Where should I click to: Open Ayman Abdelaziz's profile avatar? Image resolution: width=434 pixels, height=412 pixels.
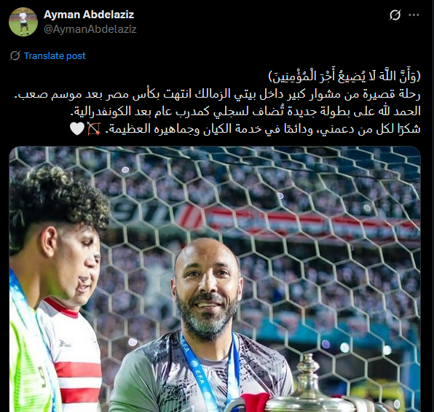tap(23, 22)
